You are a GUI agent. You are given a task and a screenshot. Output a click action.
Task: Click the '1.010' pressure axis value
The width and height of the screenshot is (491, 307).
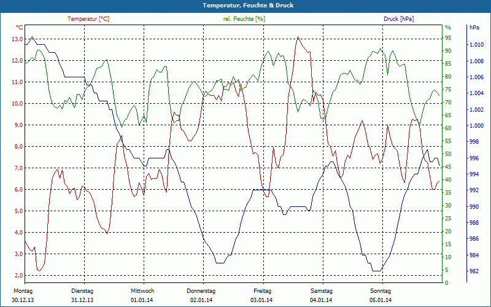click(x=476, y=45)
